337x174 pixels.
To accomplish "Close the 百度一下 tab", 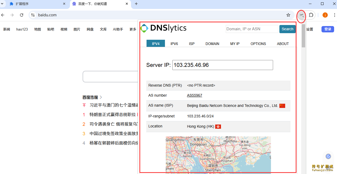I will (x=127, y=4).
